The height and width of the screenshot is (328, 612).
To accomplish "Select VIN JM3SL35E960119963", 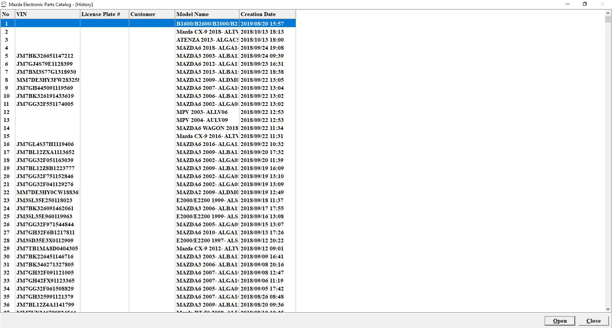I will [44, 216].
